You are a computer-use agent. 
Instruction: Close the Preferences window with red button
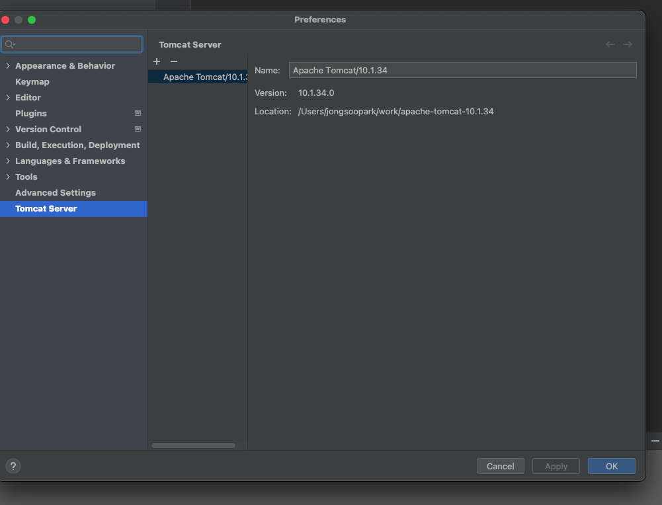[5, 20]
